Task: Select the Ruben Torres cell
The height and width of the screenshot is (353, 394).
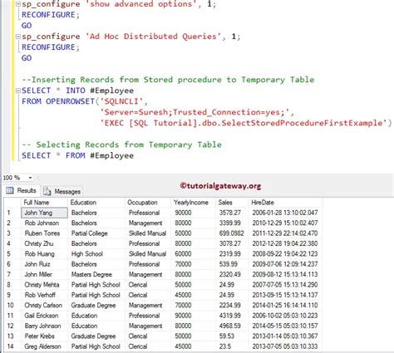Action: click(x=44, y=233)
